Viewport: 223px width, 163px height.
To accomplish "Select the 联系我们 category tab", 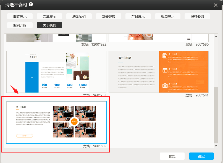I will click(x=79, y=16).
